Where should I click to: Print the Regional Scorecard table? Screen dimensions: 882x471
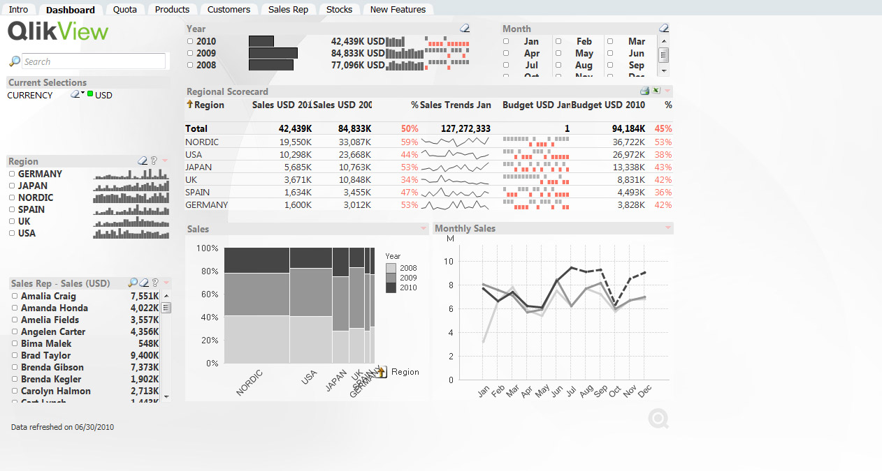pos(645,91)
